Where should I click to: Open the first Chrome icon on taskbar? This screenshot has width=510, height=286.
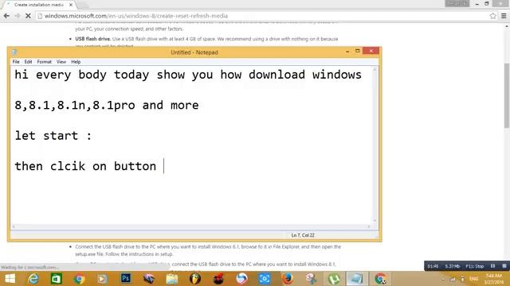tap(79, 279)
